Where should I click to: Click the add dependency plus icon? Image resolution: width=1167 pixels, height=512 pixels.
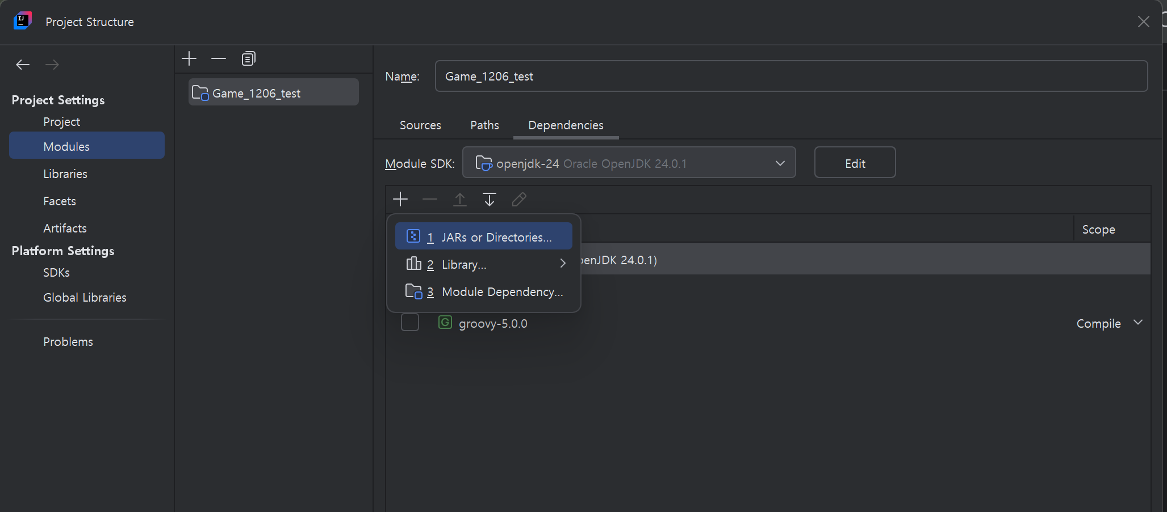[400, 199]
